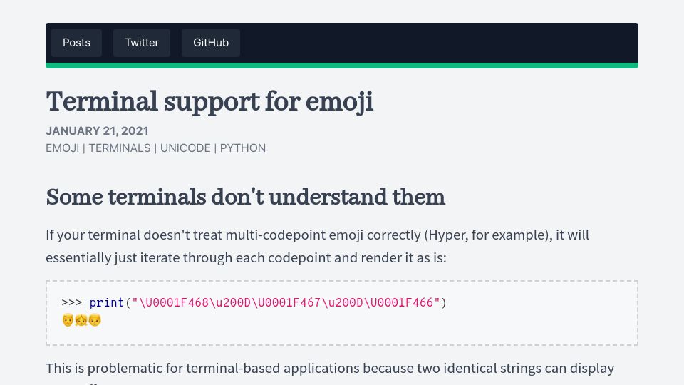Click the UNICODE tag link
The image size is (684, 385).
185,148
